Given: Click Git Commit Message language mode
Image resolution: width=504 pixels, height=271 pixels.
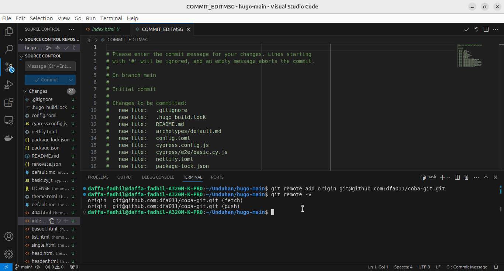Looking at the screenshot, I should click(x=467, y=267).
